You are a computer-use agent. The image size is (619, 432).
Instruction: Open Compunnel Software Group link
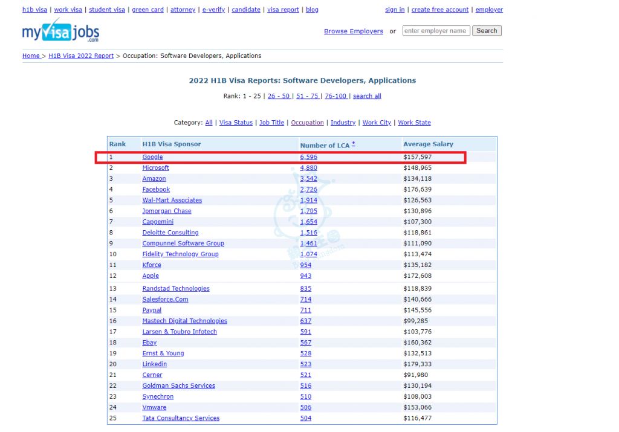(183, 243)
